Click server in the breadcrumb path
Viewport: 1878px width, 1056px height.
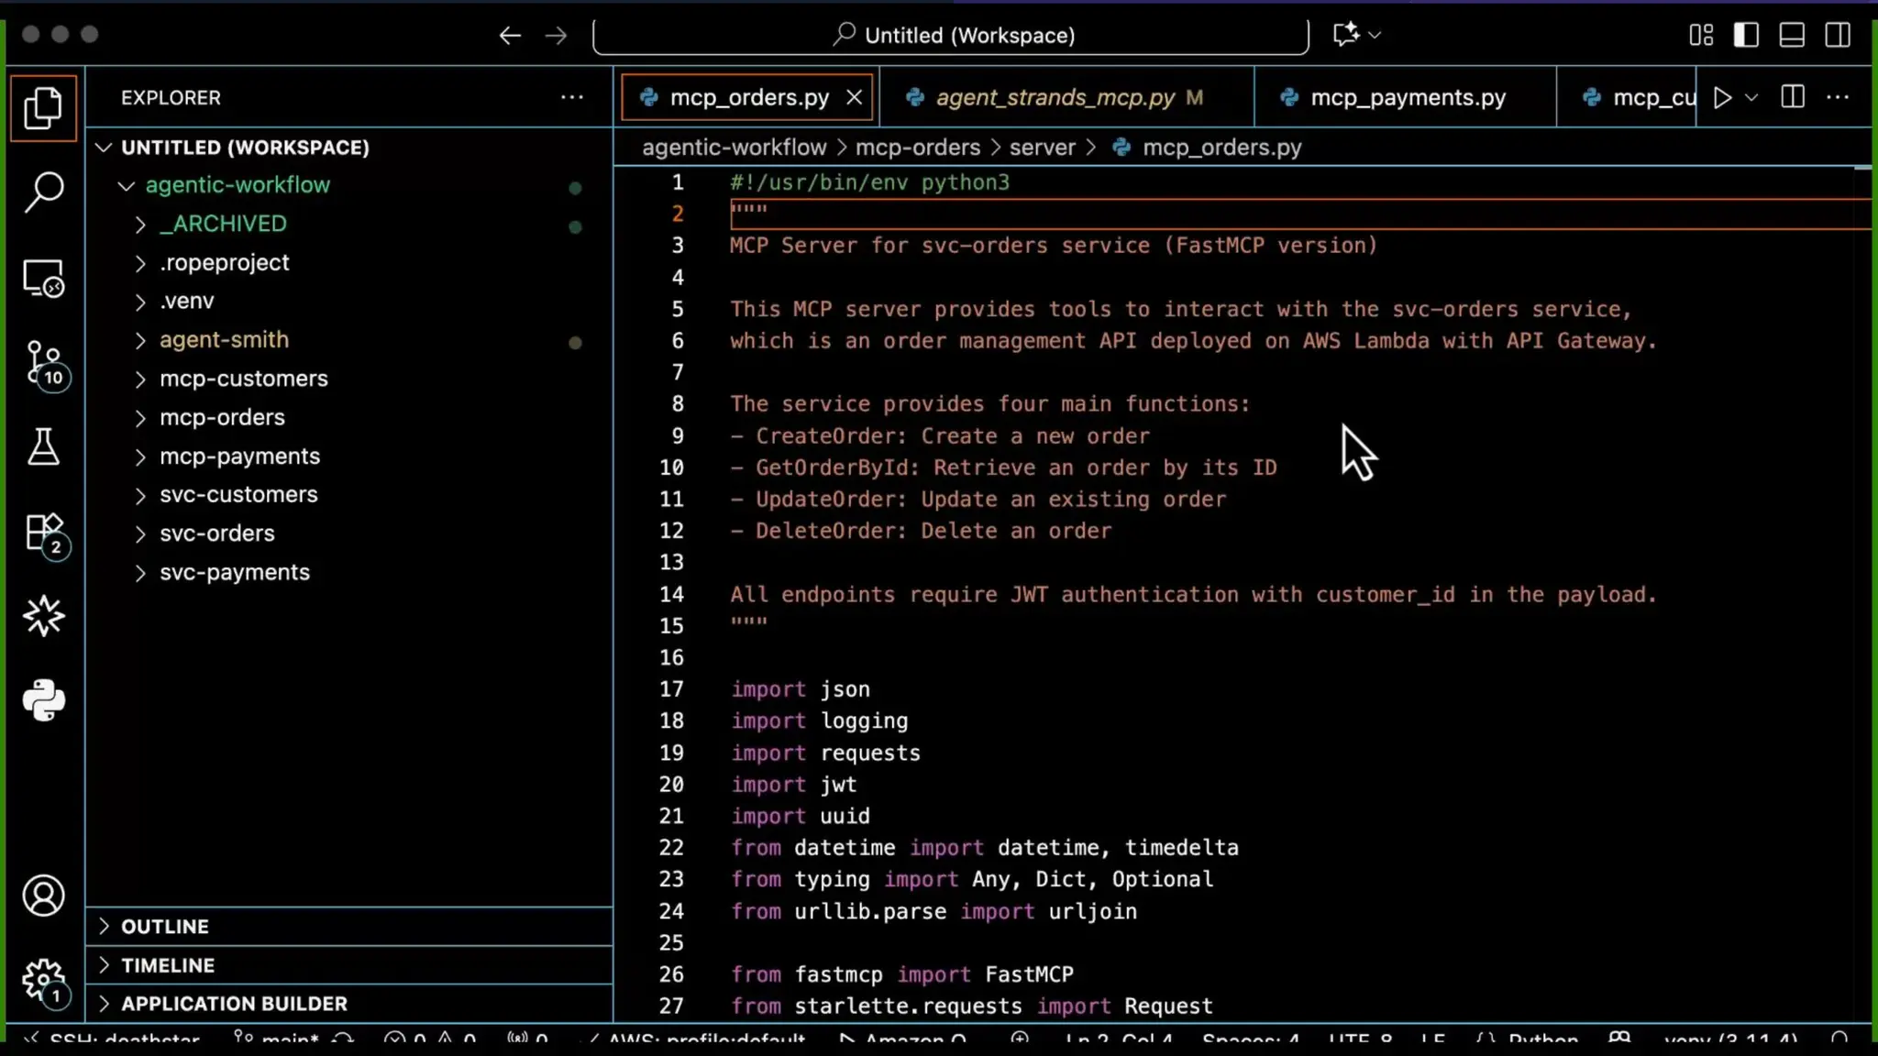tap(1042, 148)
